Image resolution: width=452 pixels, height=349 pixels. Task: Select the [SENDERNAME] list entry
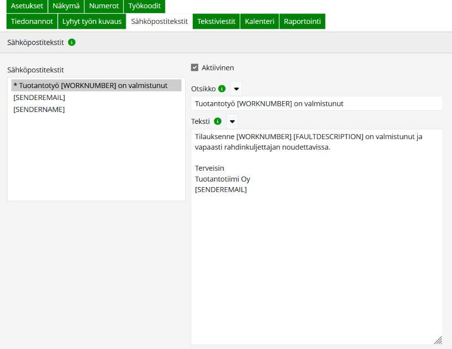point(39,109)
